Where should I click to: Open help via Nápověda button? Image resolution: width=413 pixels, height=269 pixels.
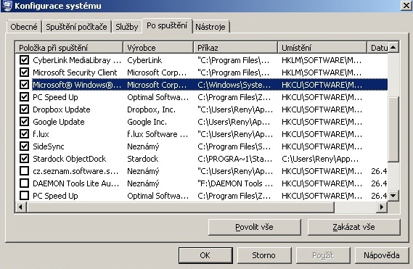(x=381, y=255)
